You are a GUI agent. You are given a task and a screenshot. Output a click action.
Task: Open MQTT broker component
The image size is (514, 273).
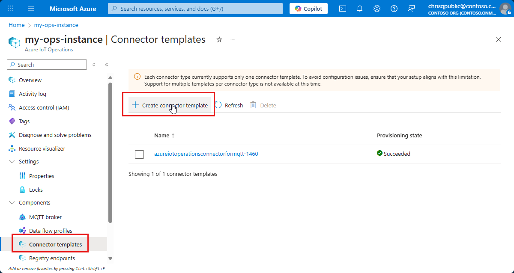pyautogui.click(x=45, y=217)
